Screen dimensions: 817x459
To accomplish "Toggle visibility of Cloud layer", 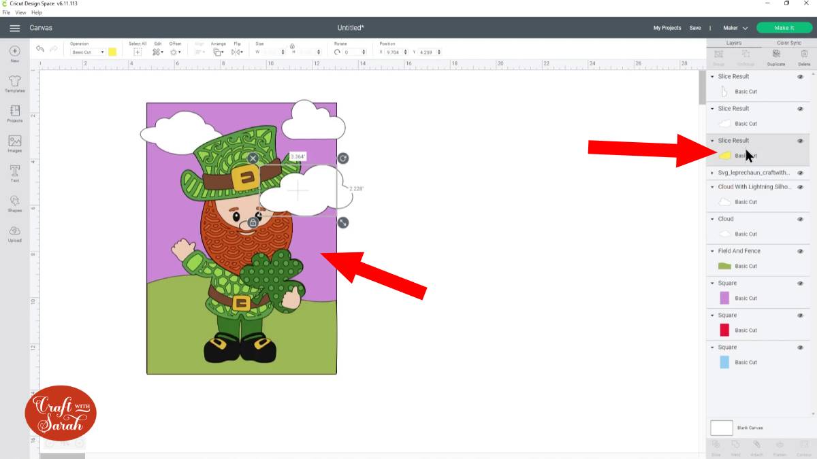I will (x=800, y=220).
